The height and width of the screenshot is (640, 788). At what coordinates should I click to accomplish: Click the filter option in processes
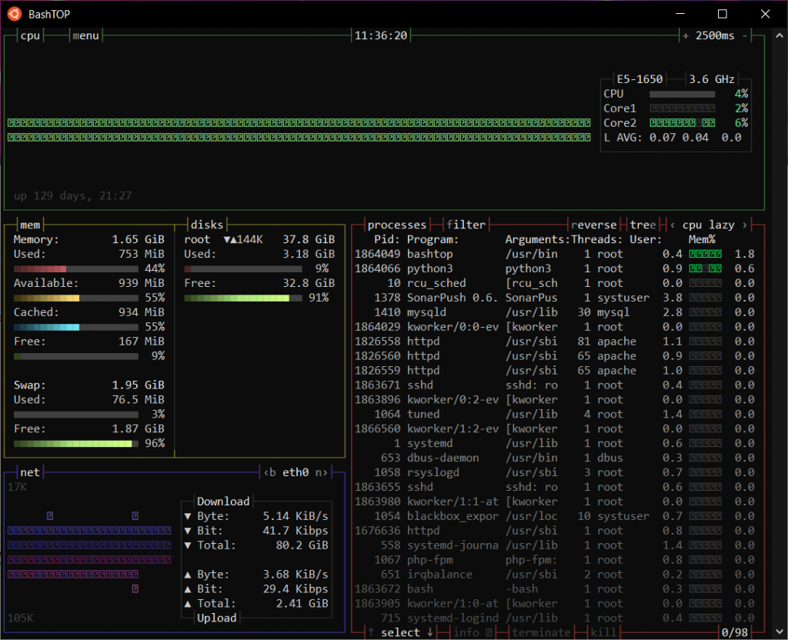(x=466, y=225)
